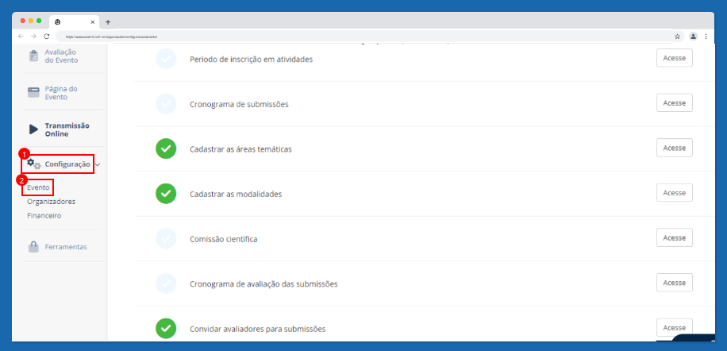Screen dimensions: 727x351
Task: Click the Ferramentas bag icon
Action: pos(33,247)
